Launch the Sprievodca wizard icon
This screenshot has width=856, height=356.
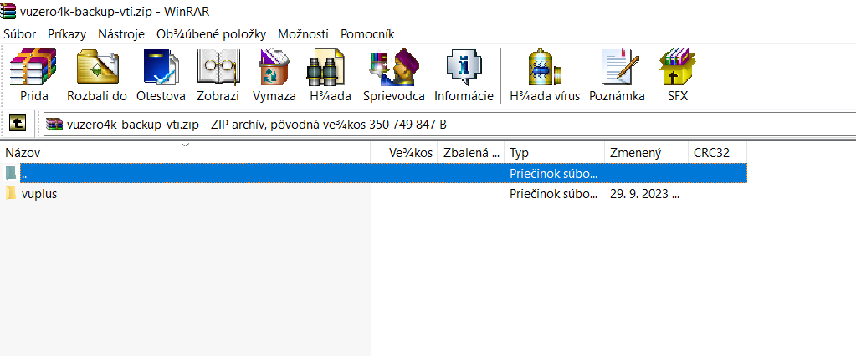click(394, 67)
